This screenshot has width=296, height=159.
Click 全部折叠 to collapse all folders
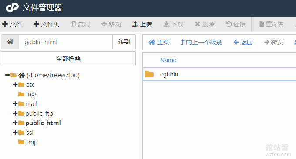click(x=68, y=59)
